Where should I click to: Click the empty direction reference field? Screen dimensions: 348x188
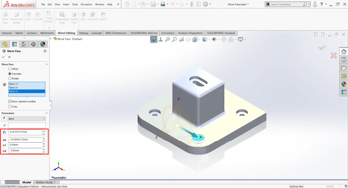[x=27, y=125]
